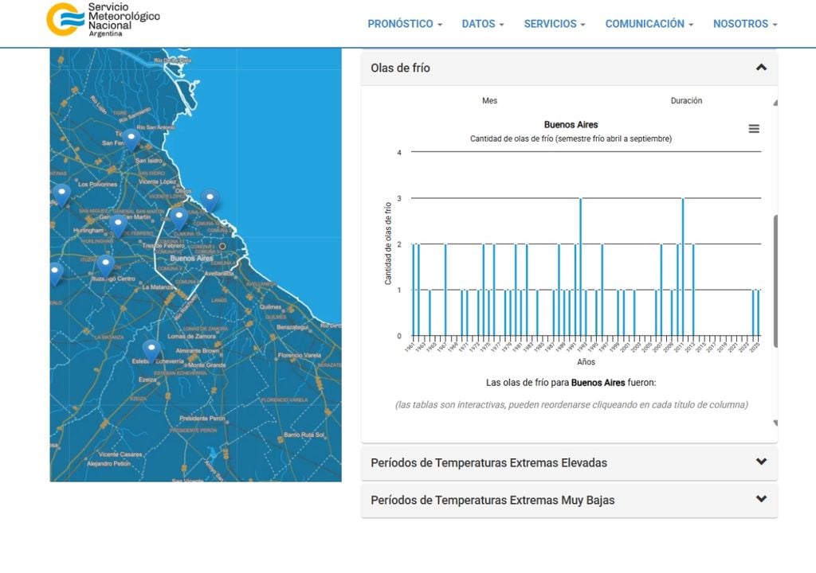Open the chart hamburger context menu
Screen dimensions: 816x573
pos(754,128)
